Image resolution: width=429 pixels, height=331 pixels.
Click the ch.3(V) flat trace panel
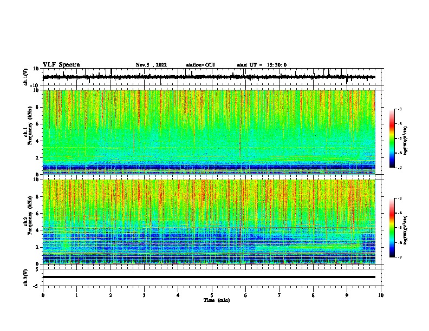pos(213,277)
